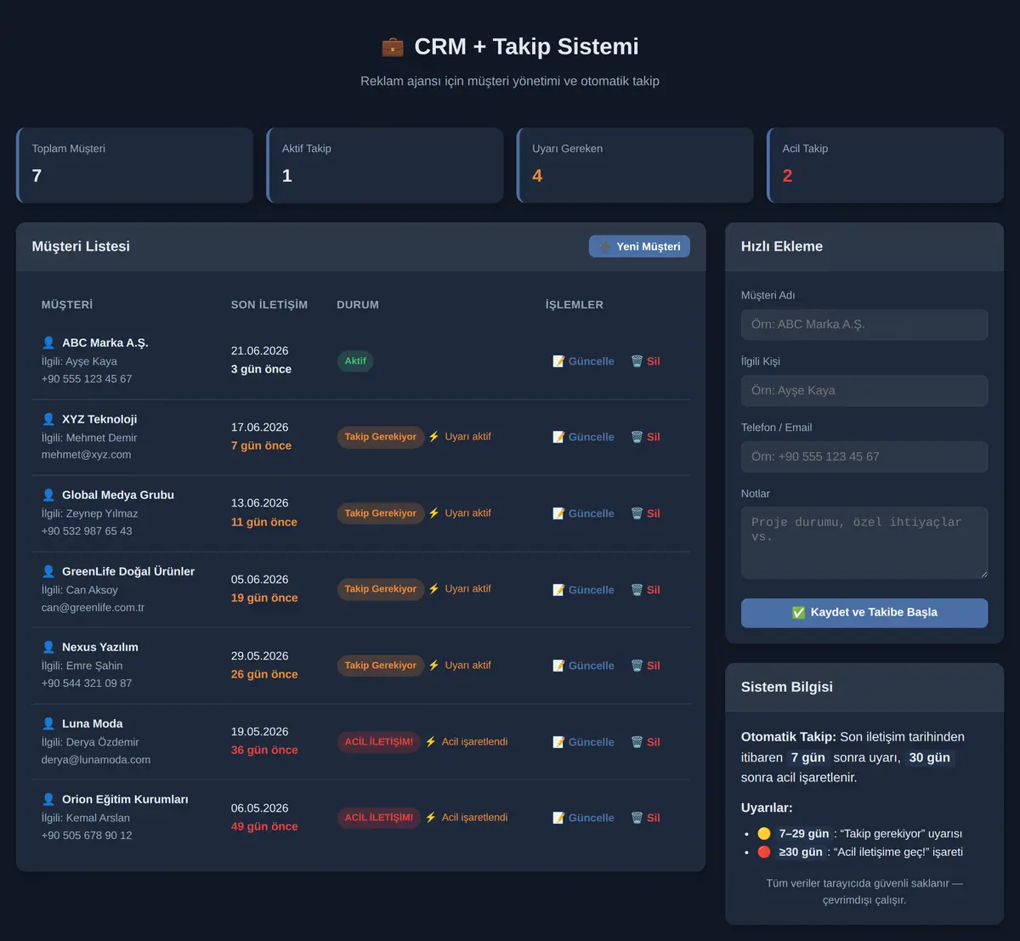
Task: Click the lightning icon in Nexus Yazılım row
Action: [434, 665]
